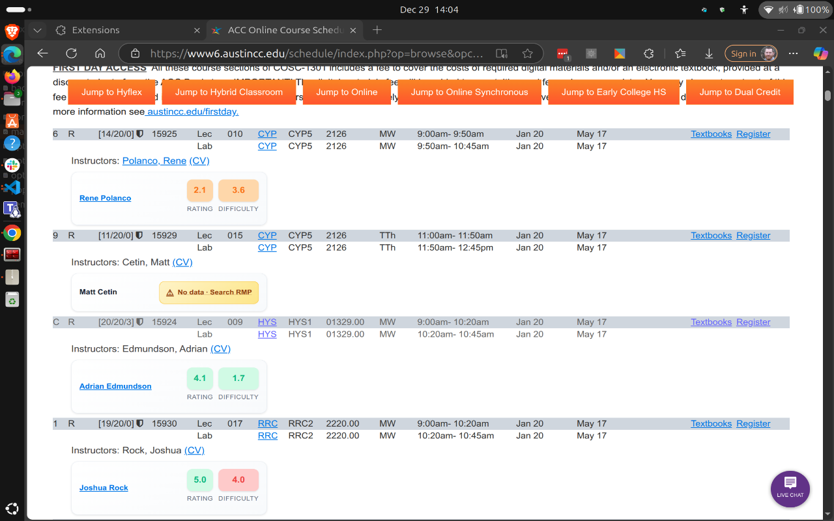Go to the browser home page
The height and width of the screenshot is (521, 834).
tap(100, 53)
